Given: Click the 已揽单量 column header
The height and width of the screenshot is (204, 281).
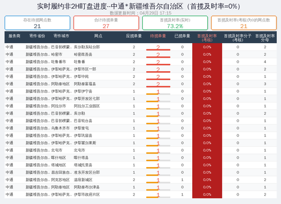Looking at the screenshot, I should pos(182,36).
